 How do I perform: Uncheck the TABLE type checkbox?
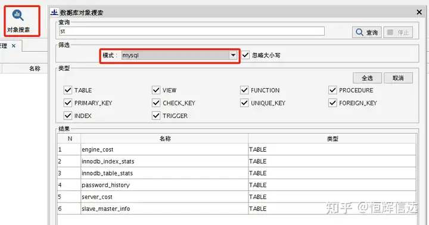click(x=68, y=90)
